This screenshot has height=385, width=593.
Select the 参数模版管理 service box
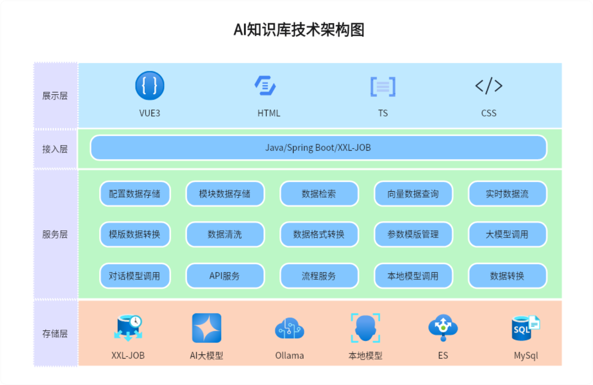tap(413, 235)
